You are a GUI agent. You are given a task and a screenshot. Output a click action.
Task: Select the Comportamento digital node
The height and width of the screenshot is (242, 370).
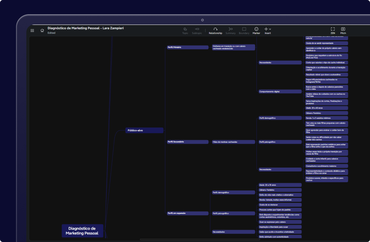(x=280, y=91)
